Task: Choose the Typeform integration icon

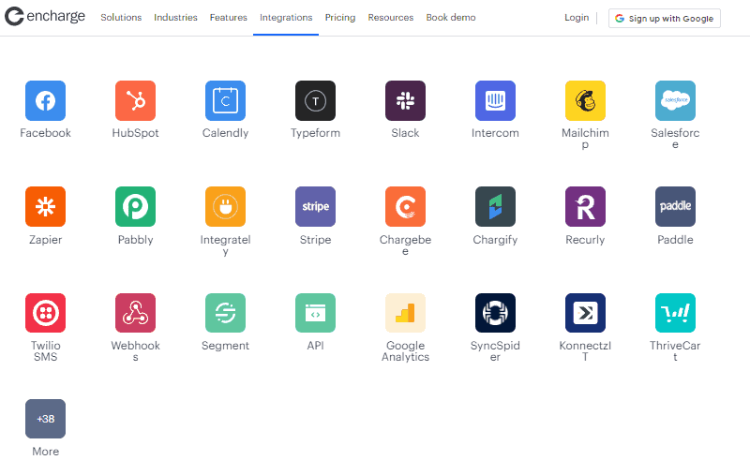Action: (x=315, y=101)
